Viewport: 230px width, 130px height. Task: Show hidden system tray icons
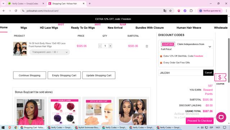pos(198,127)
